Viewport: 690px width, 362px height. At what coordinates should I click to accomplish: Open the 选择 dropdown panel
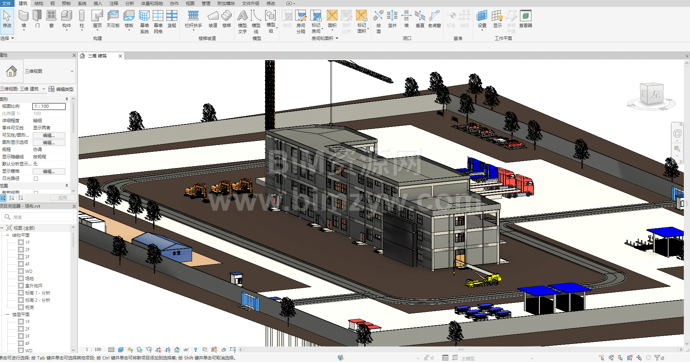click(x=7, y=38)
